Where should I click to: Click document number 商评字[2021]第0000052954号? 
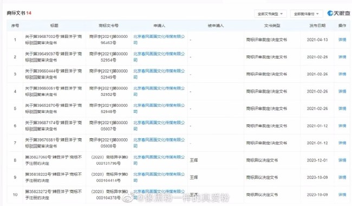click(108, 57)
